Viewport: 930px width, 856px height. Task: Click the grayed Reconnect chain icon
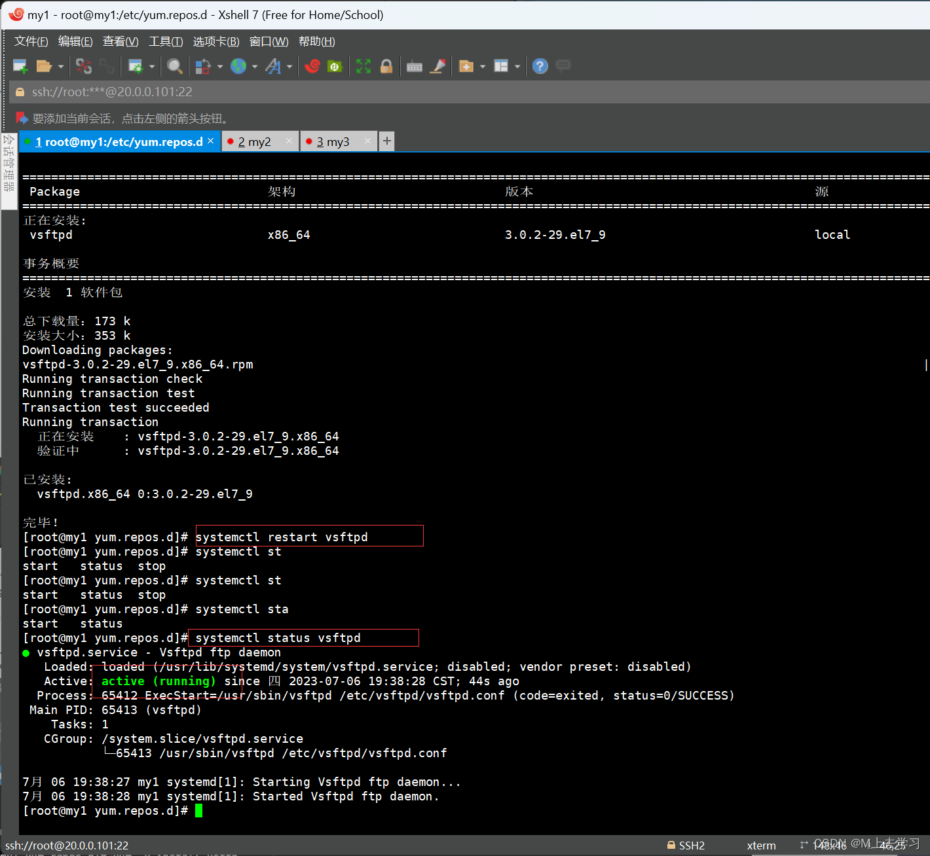(107, 66)
